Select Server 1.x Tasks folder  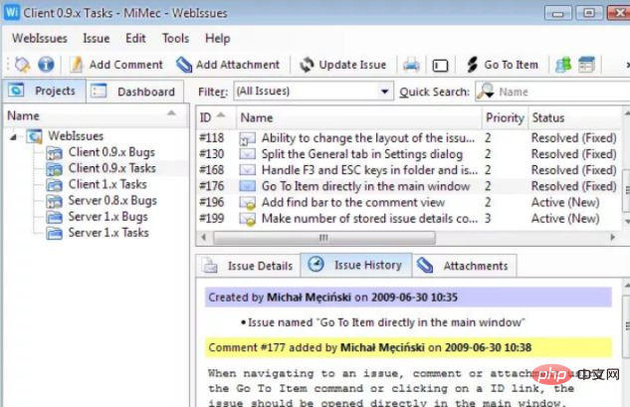point(108,233)
